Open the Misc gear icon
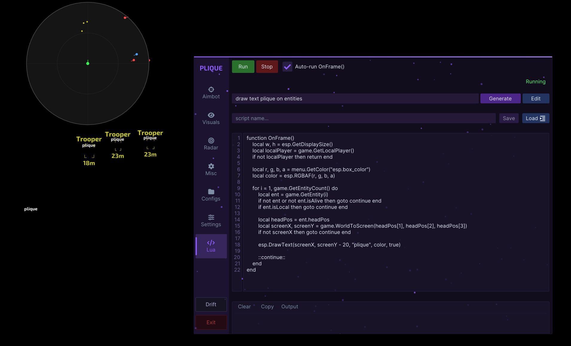This screenshot has height=346, width=571. tap(211, 166)
